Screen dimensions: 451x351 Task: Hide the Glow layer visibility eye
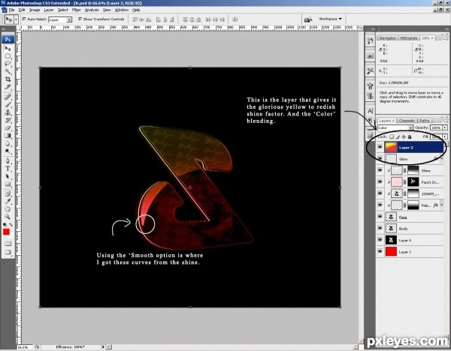coord(380,159)
